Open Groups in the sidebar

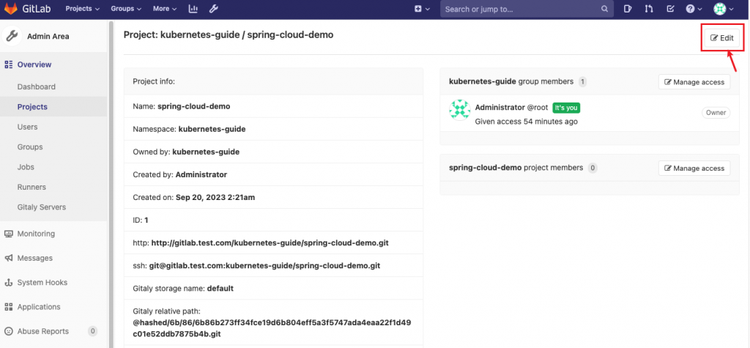click(29, 147)
